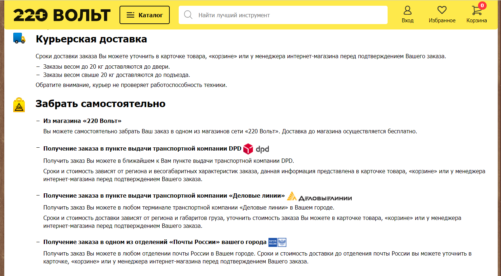
Task: Click the DPD logo
Action: 256,149
